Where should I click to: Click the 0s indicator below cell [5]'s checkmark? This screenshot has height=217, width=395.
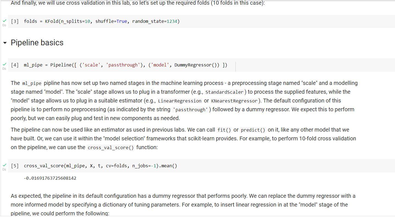[4, 169]
